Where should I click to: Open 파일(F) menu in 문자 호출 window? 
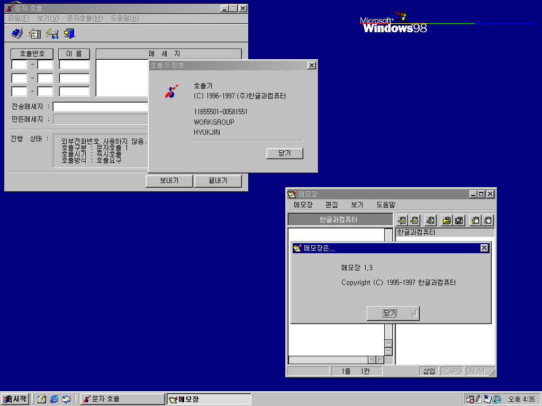click(x=19, y=19)
